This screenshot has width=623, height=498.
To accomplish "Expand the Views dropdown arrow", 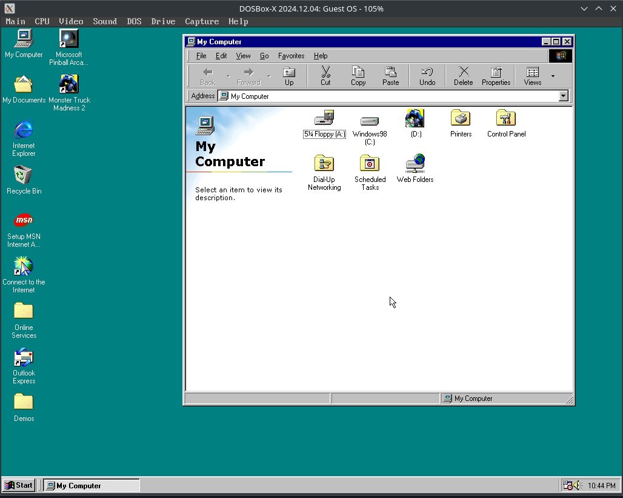I will 553,76.
